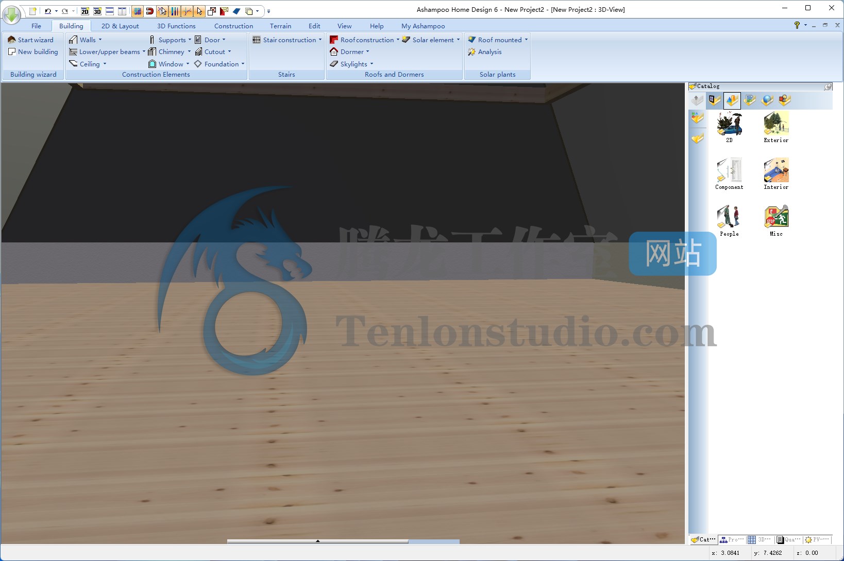
Task: Click the horizontal scrollbar under 3D view
Action: coord(343,541)
